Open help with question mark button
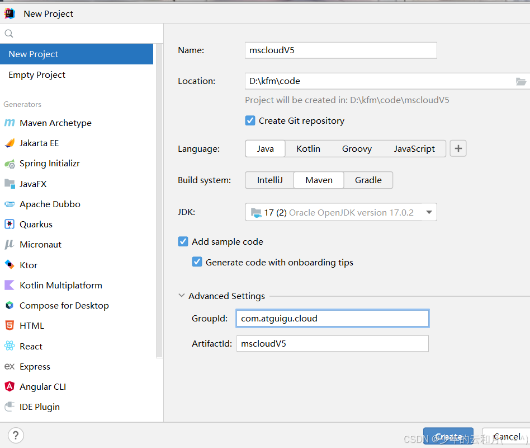The image size is (530, 448). tap(16, 436)
